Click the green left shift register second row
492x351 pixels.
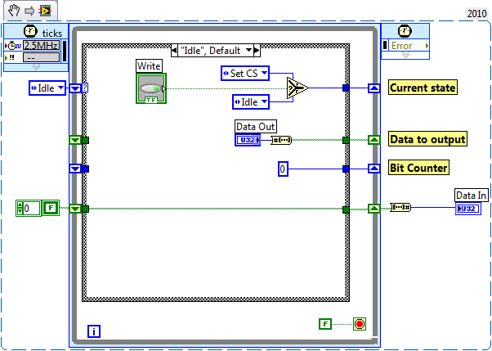pyautogui.click(x=75, y=140)
